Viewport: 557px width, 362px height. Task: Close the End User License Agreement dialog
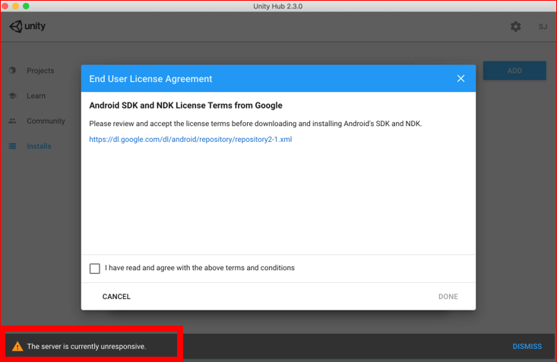coord(460,78)
